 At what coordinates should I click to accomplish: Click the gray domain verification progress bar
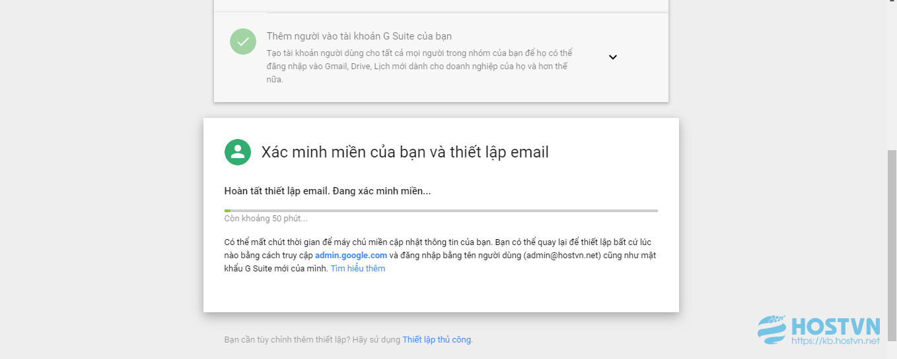[441, 211]
